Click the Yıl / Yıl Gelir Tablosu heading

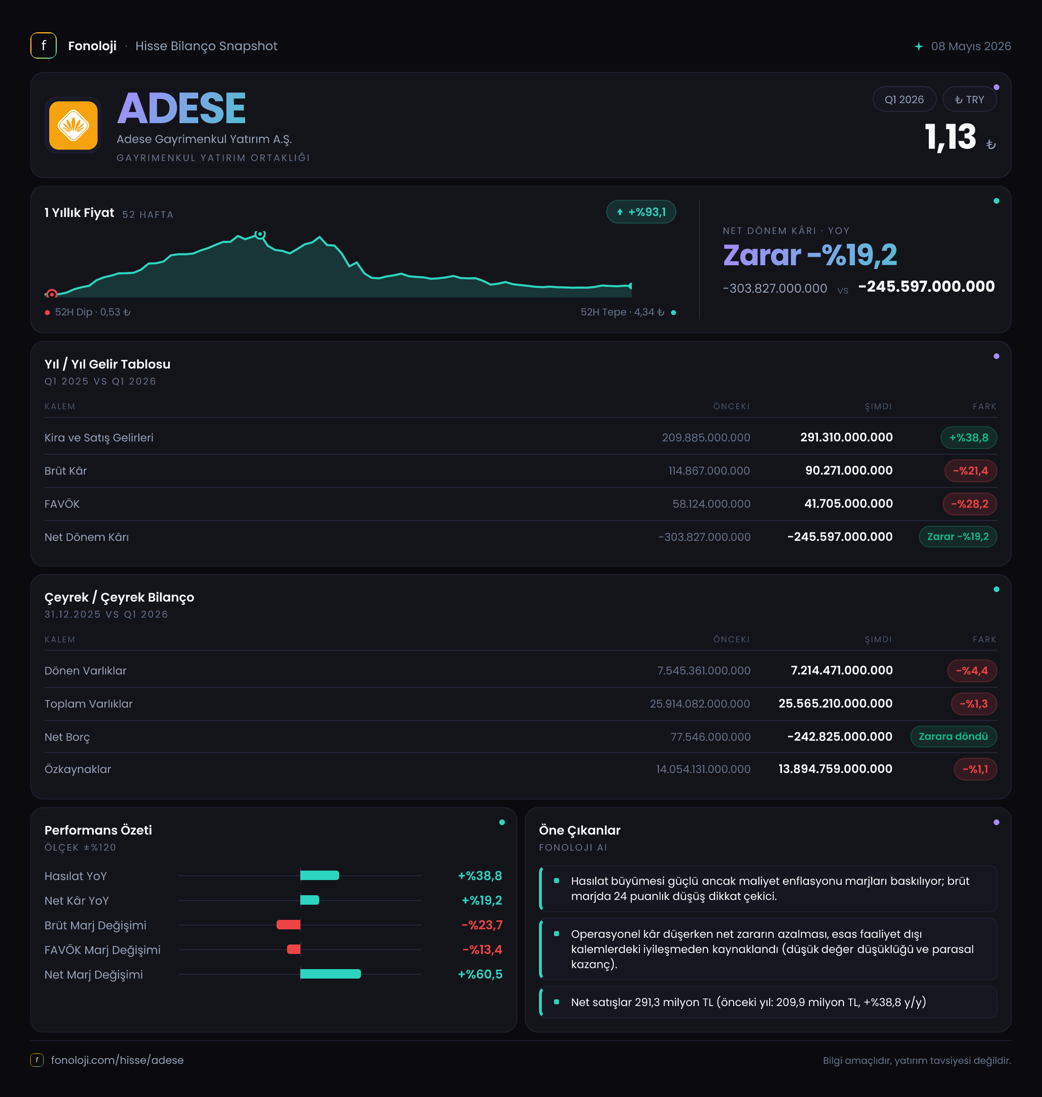point(107,364)
